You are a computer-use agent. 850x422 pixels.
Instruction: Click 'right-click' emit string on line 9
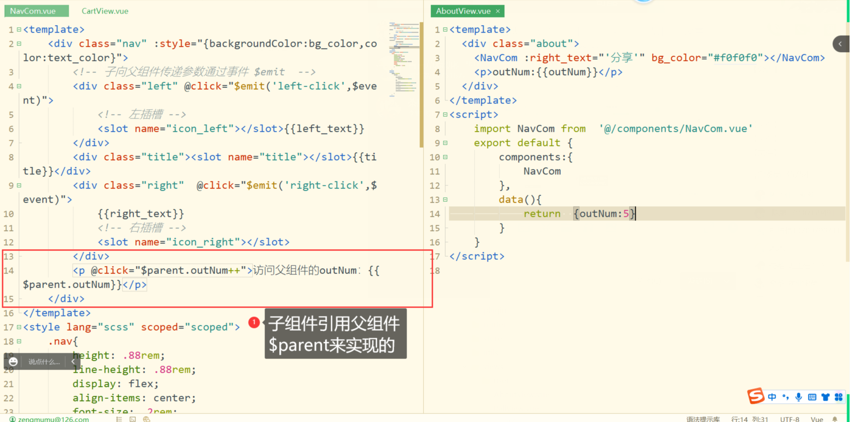(324, 185)
